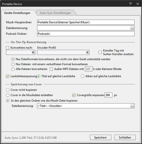Click browse button for cover Dateibenennung
This screenshot has width=142, height=144.
click(132, 106)
